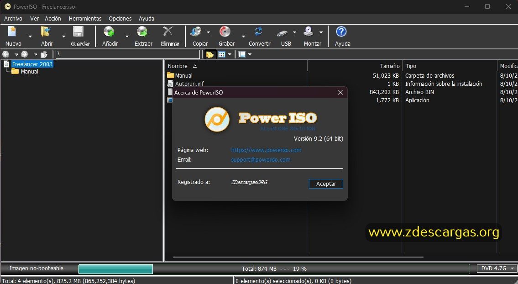Select the Manual folder in the tree
518x284 pixels.
29,71
